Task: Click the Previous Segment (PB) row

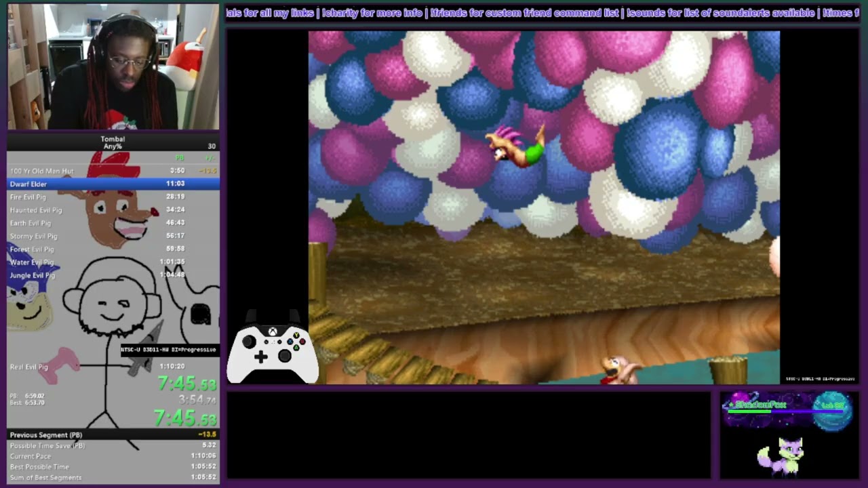Action: [x=113, y=434]
